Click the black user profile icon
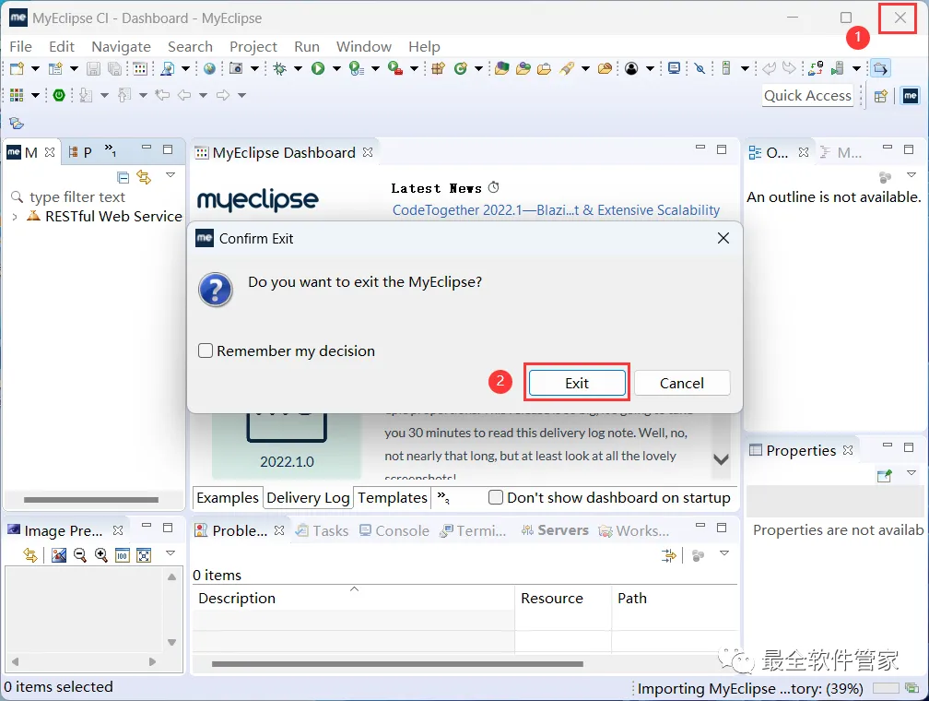The height and width of the screenshot is (701, 929). click(x=631, y=68)
